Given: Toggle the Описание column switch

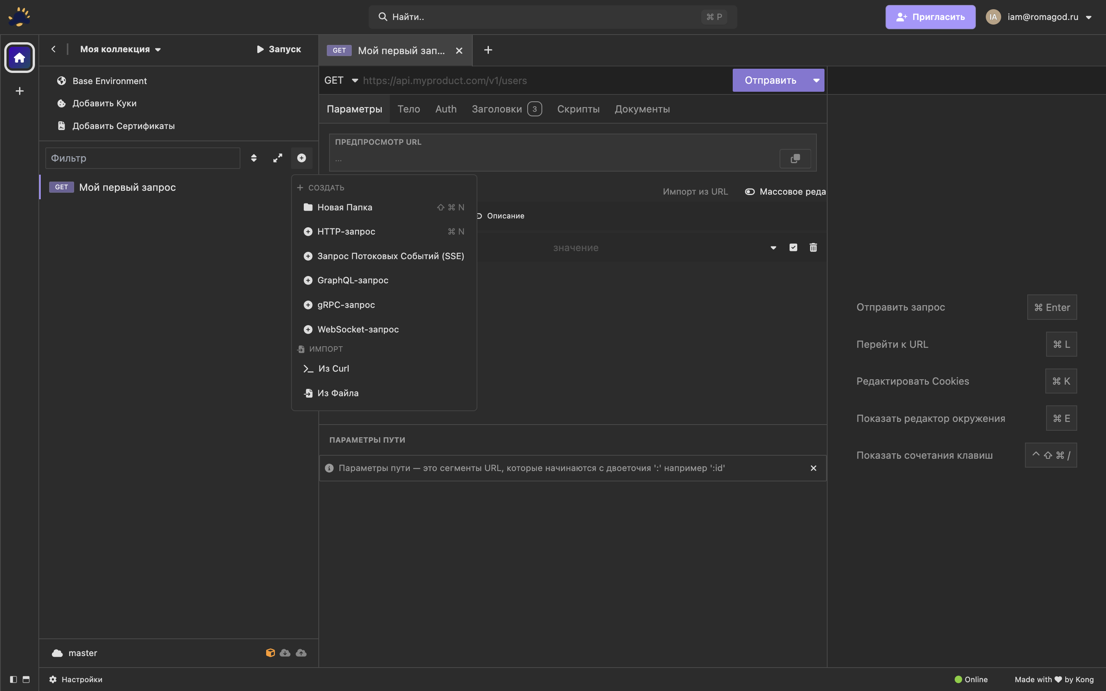Looking at the screenshot, I should click(479, 216).
